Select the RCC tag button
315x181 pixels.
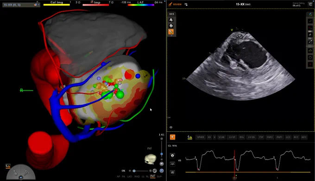pos(296,137)
